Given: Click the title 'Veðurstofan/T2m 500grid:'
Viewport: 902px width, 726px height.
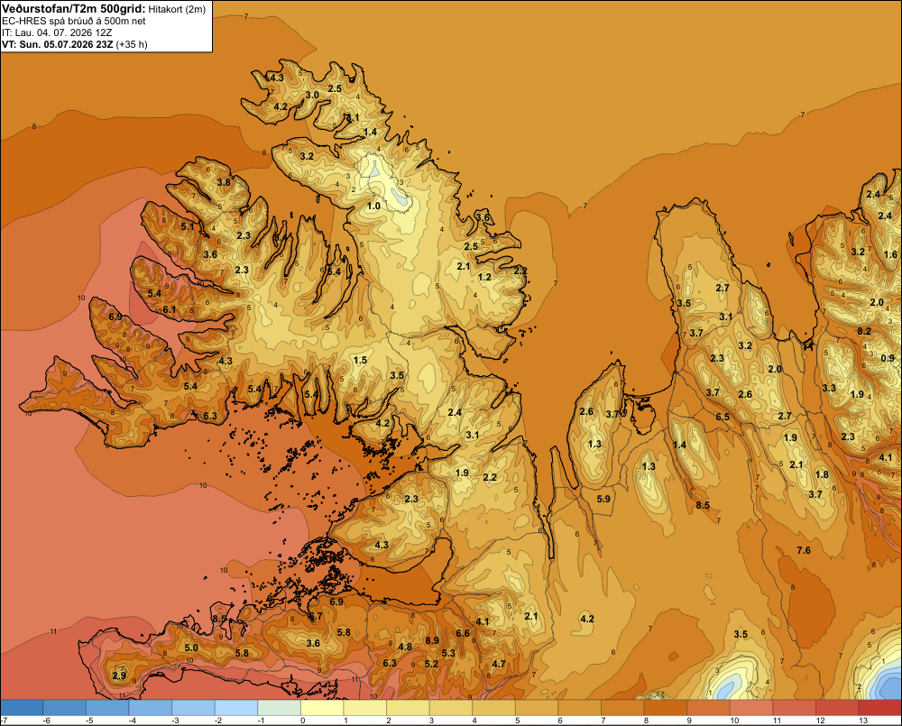Looking at the screenshot, I should click(x=74, y=9).
